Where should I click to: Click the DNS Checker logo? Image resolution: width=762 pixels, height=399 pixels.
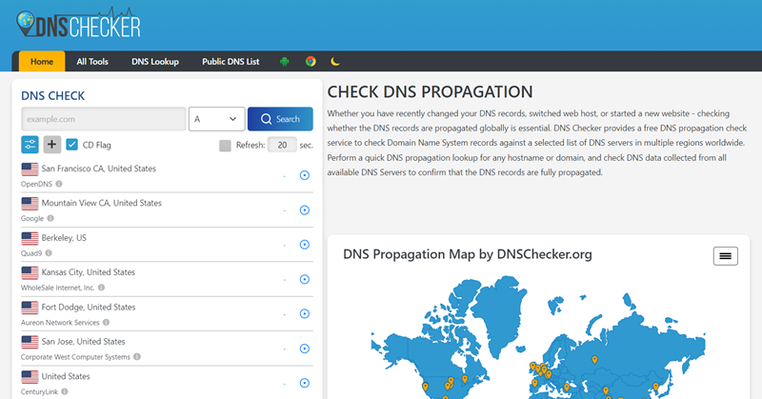pyautogui.click(x=78, y=23)
